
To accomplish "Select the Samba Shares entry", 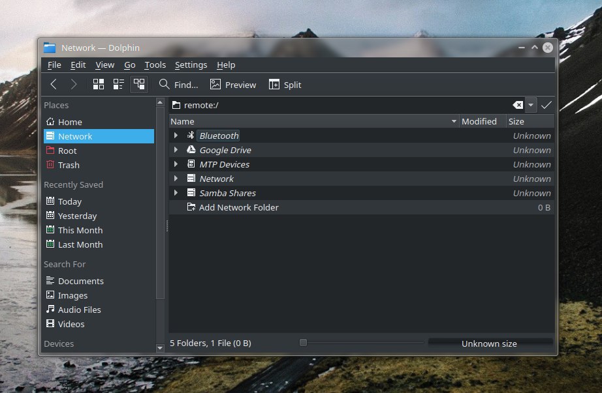I will click(x=227, y=193).
